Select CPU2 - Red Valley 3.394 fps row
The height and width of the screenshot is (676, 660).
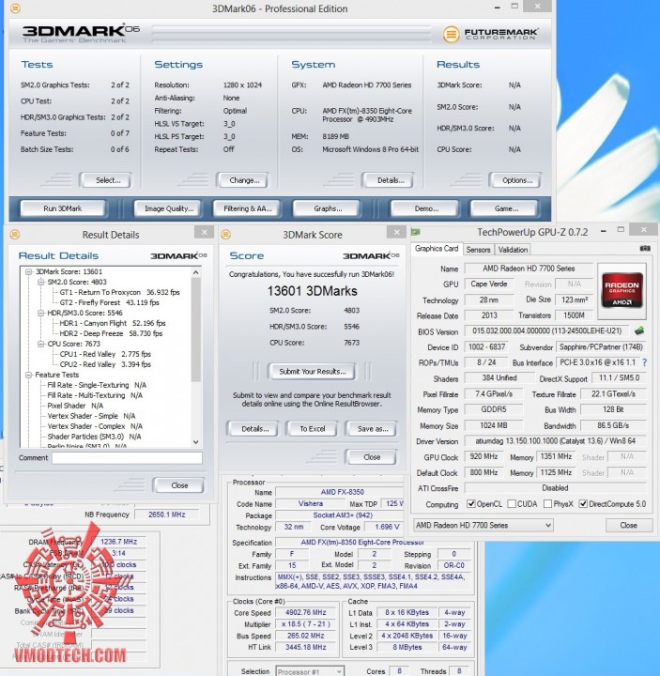coord(105,364)
